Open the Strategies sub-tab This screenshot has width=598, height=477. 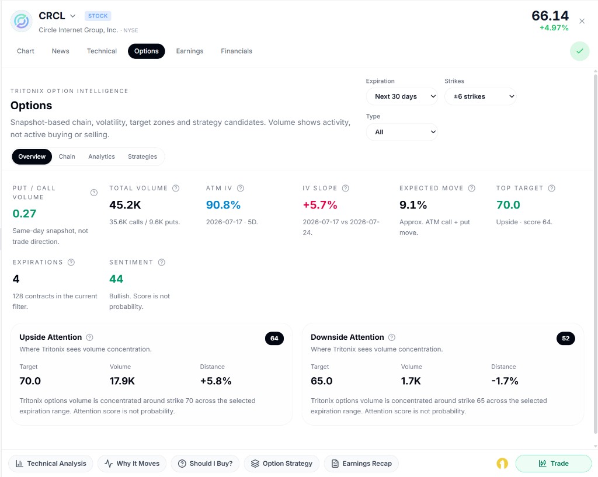(x=142, y=156)
